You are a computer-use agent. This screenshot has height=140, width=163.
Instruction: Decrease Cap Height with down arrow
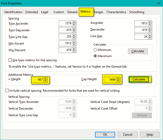(x=118, y=81)
